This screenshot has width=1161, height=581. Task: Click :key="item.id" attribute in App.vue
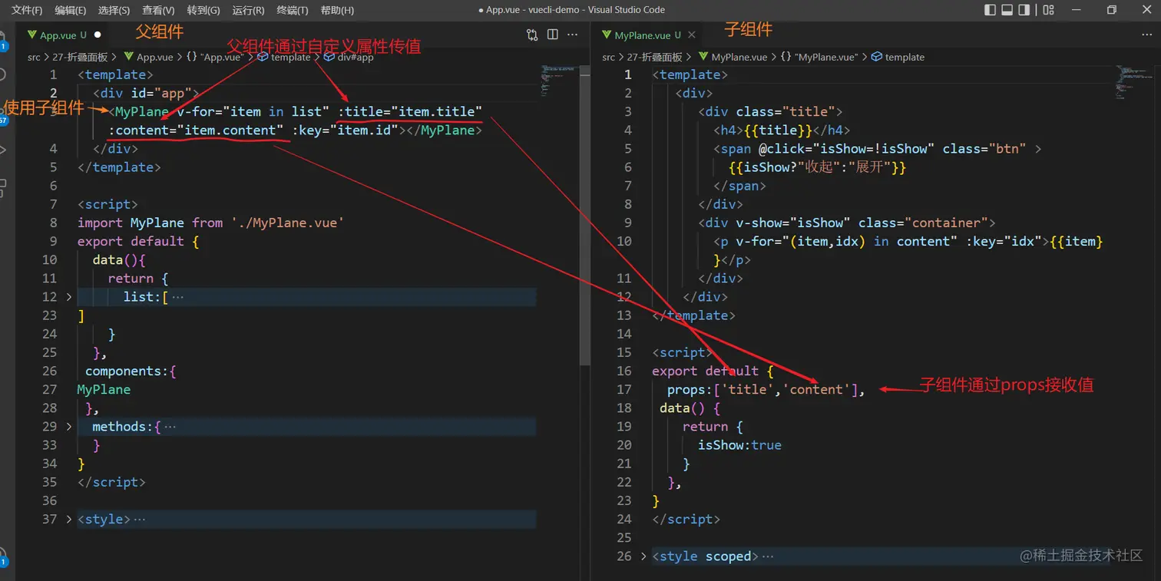pos(346,130)
